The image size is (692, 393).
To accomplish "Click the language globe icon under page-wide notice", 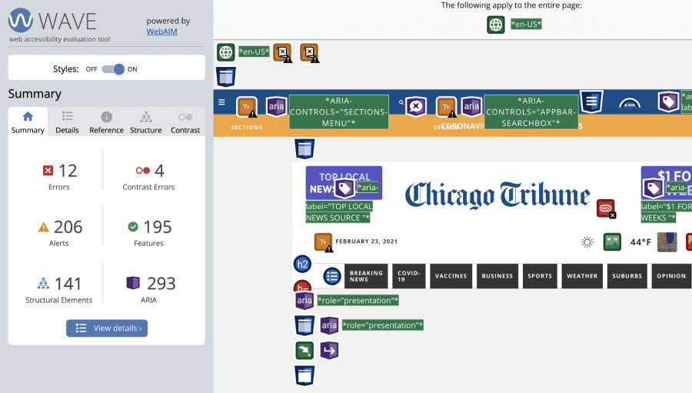I will point(496,25).
